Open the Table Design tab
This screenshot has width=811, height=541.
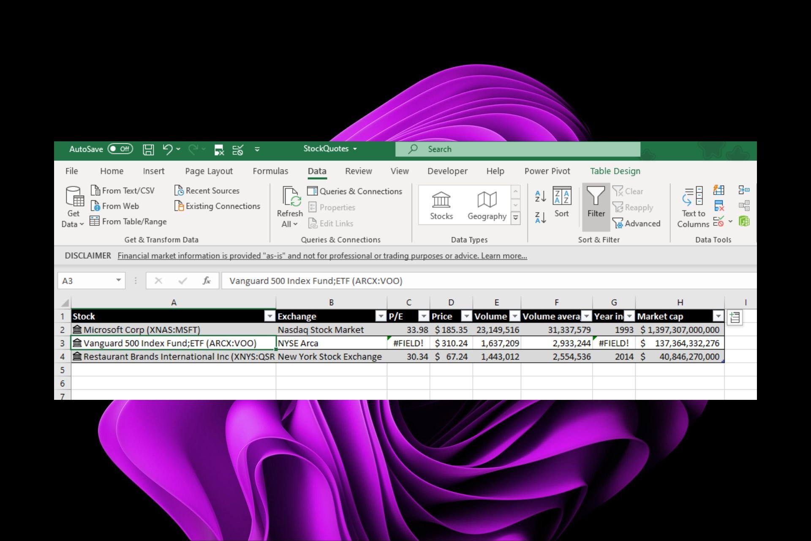615,171
